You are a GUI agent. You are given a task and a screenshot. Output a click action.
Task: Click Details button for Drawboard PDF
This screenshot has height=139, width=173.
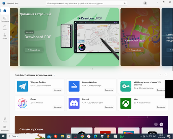pyautogui.click(x=34, y=50)
